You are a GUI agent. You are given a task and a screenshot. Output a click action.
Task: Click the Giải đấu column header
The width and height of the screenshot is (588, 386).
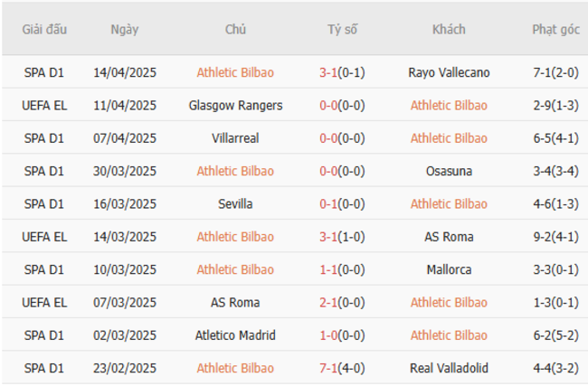pos(46,30)
